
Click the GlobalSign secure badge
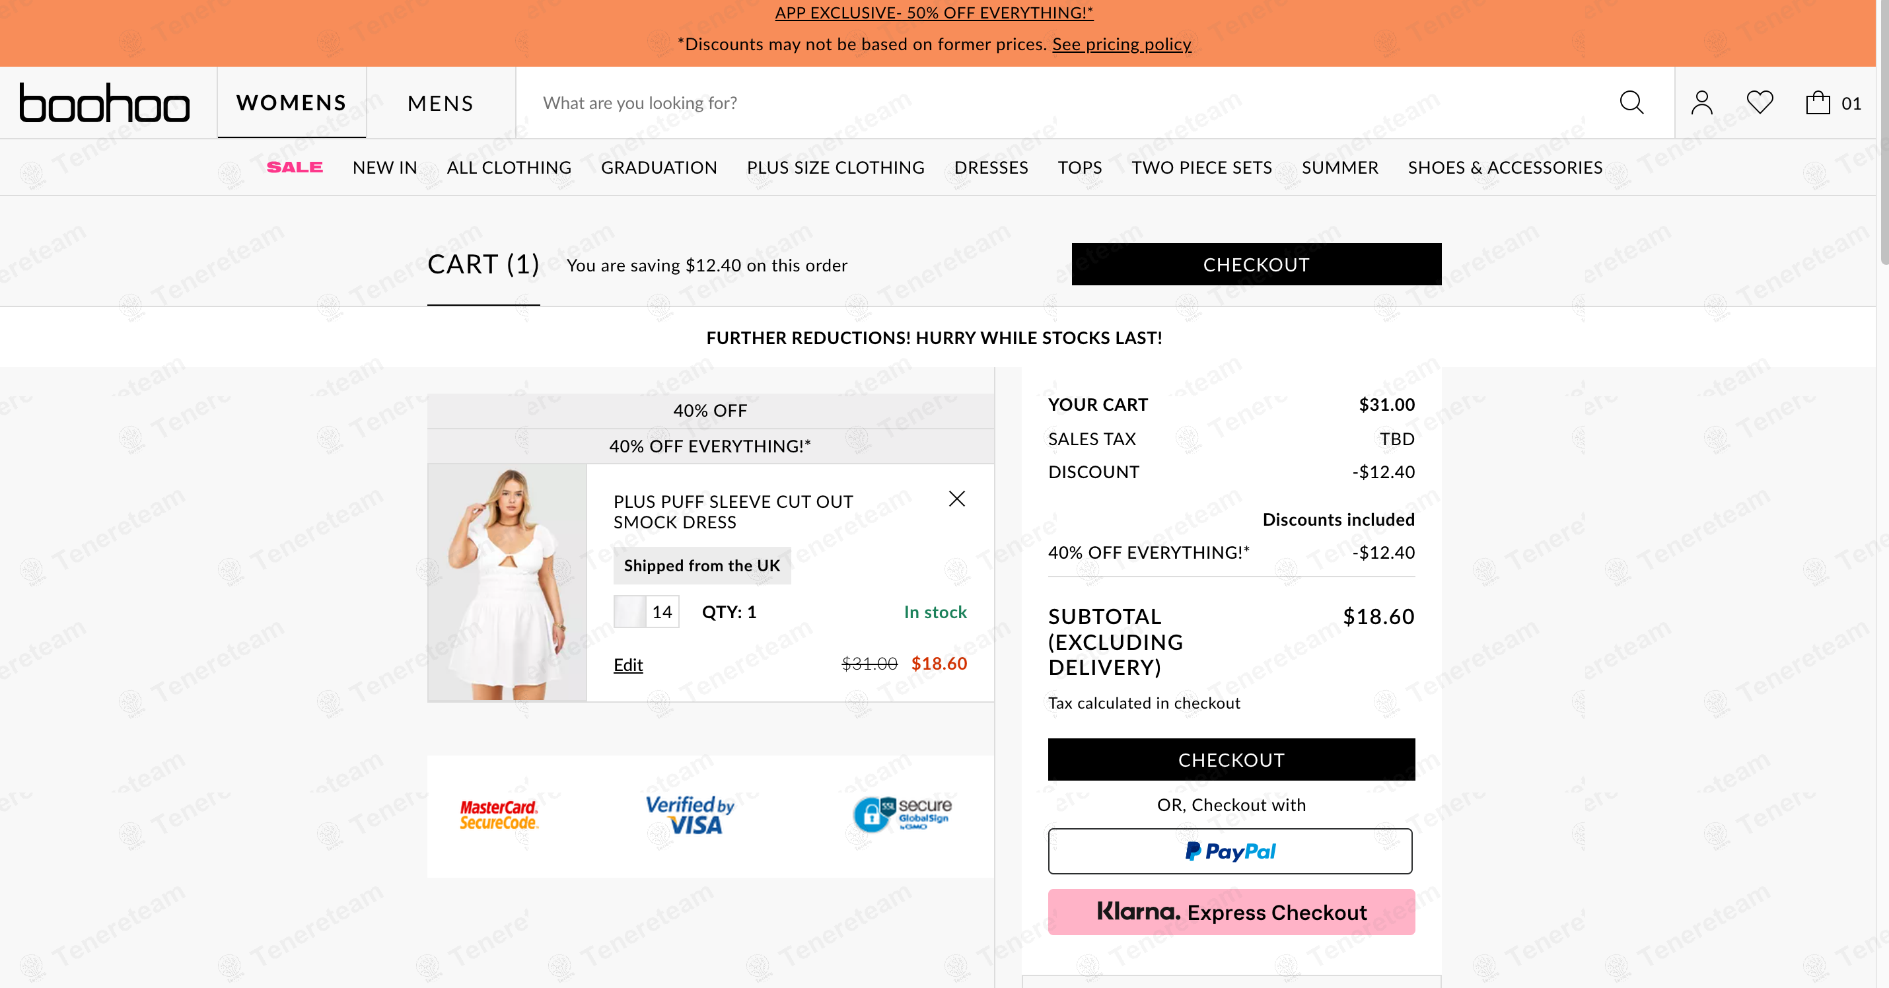pyautogui.click(x=903, y=814)
